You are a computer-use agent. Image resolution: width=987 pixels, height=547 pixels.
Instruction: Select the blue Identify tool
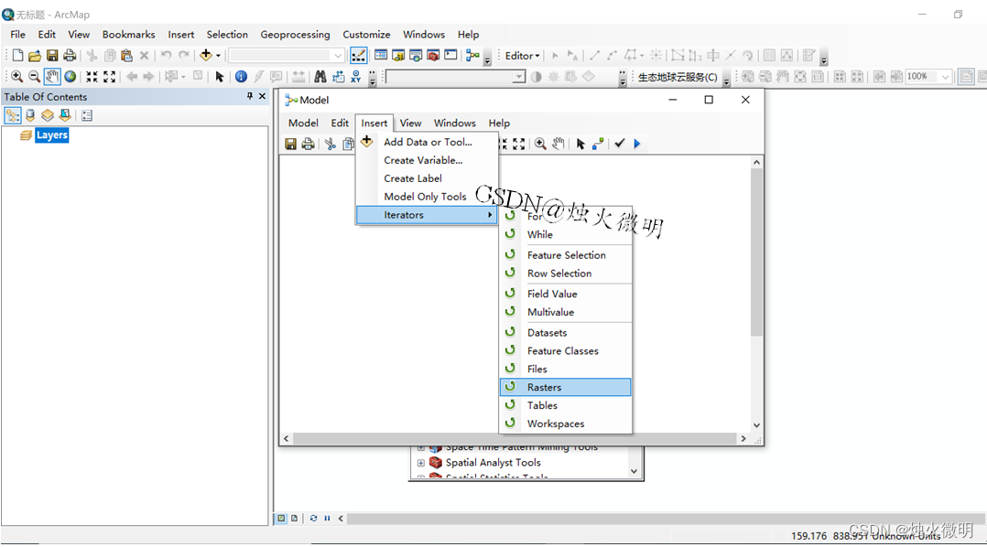pyautogui.click(x=241, y=77)
